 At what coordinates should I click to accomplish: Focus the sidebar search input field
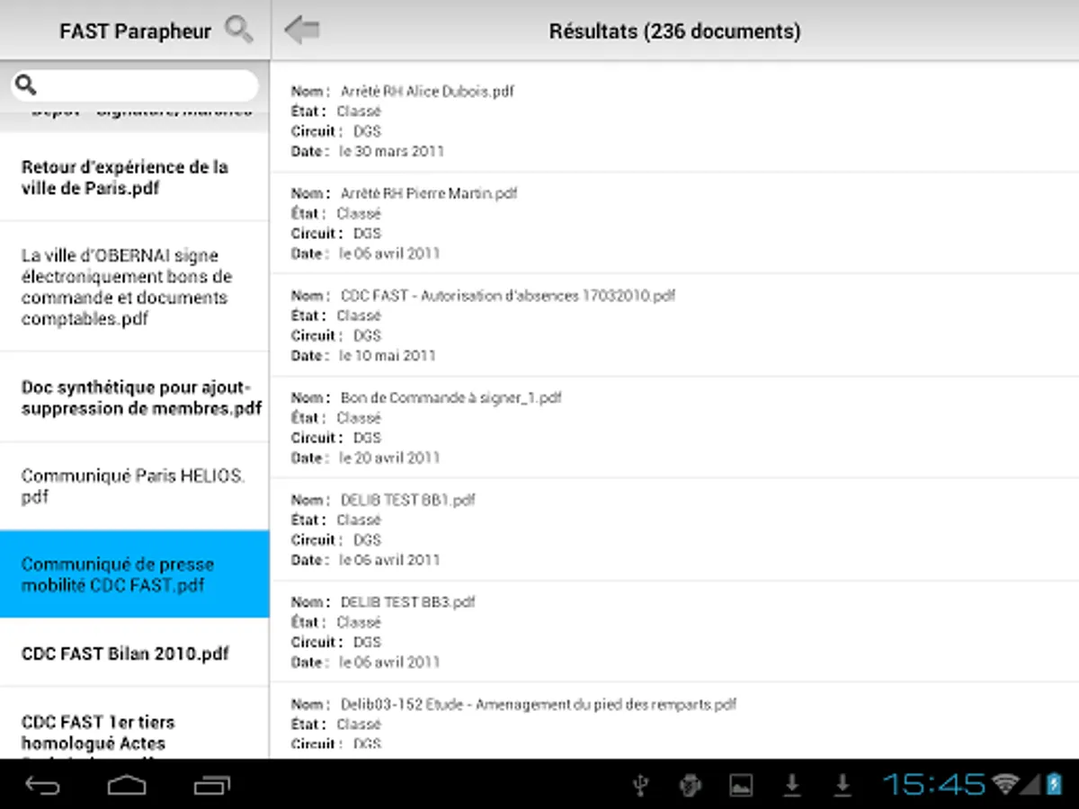pyautogui.click(x=135, y=85)
